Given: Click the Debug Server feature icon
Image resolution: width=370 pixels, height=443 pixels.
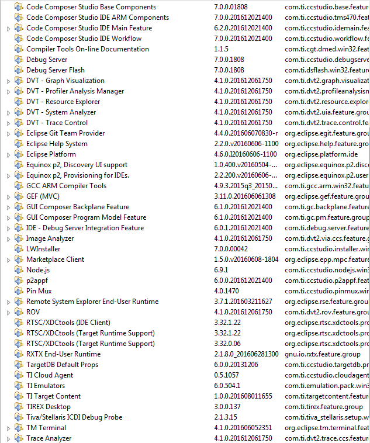Looking at the screenshot, I should [19, 60].
